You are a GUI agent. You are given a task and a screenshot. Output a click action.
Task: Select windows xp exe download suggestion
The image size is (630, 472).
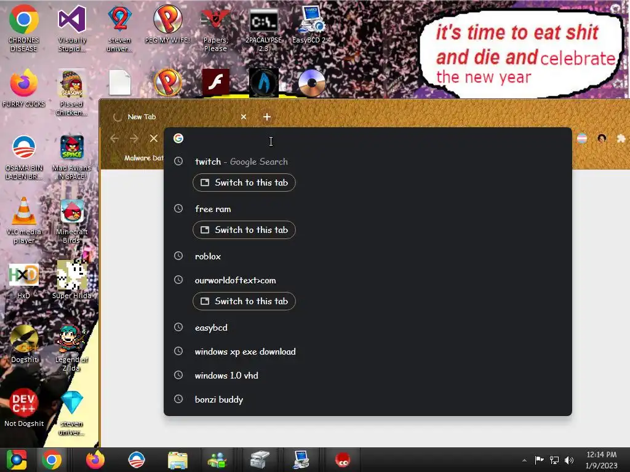(368, 352)
